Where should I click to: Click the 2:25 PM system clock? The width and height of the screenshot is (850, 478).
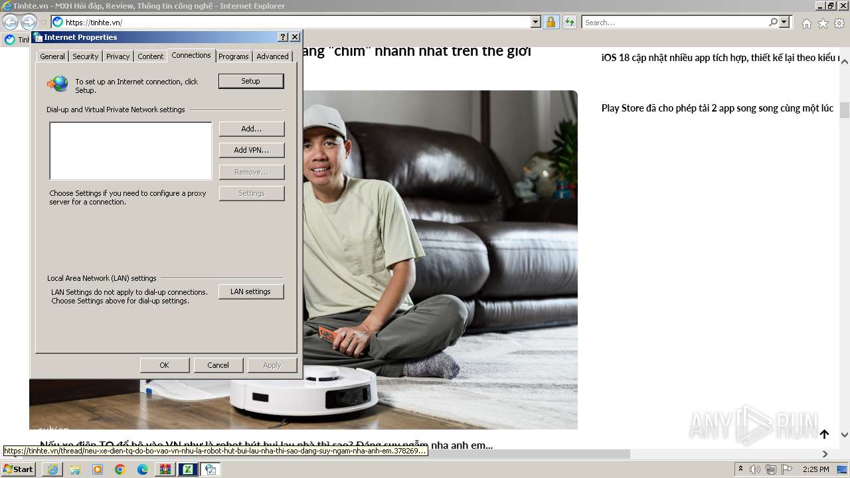pyautogui.click(x=816, y=469)
